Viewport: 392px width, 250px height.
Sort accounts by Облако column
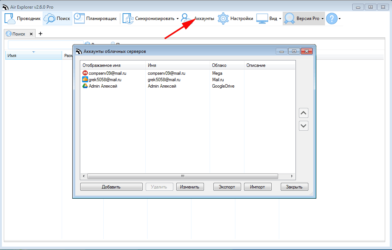[227, 65]
